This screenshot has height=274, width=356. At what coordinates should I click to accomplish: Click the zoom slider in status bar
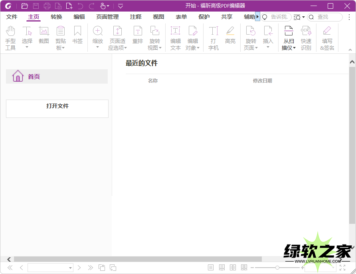click(x=277, y=268)
